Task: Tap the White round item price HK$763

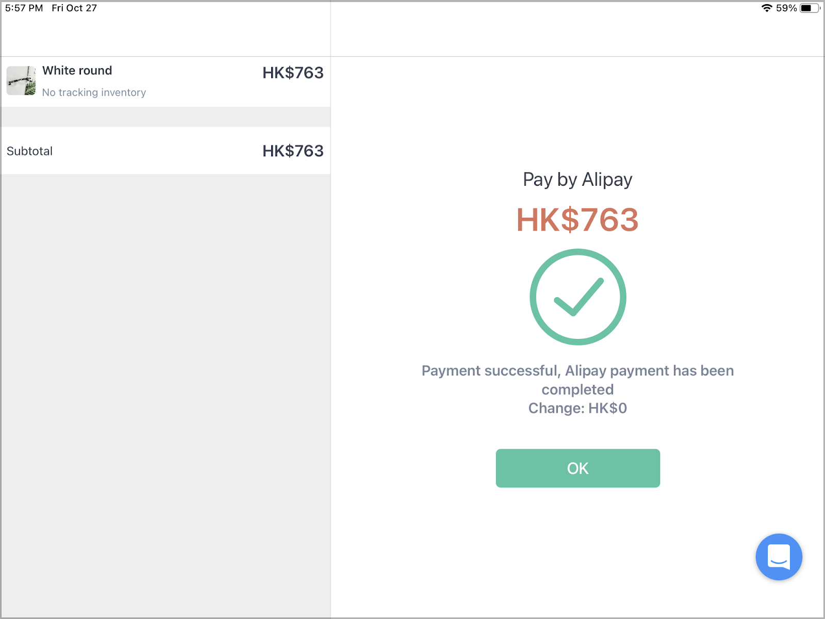Action: (292, 73)
